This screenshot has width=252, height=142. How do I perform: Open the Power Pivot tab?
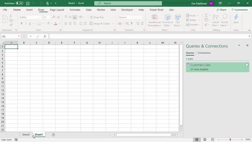[x=156, y=9]
